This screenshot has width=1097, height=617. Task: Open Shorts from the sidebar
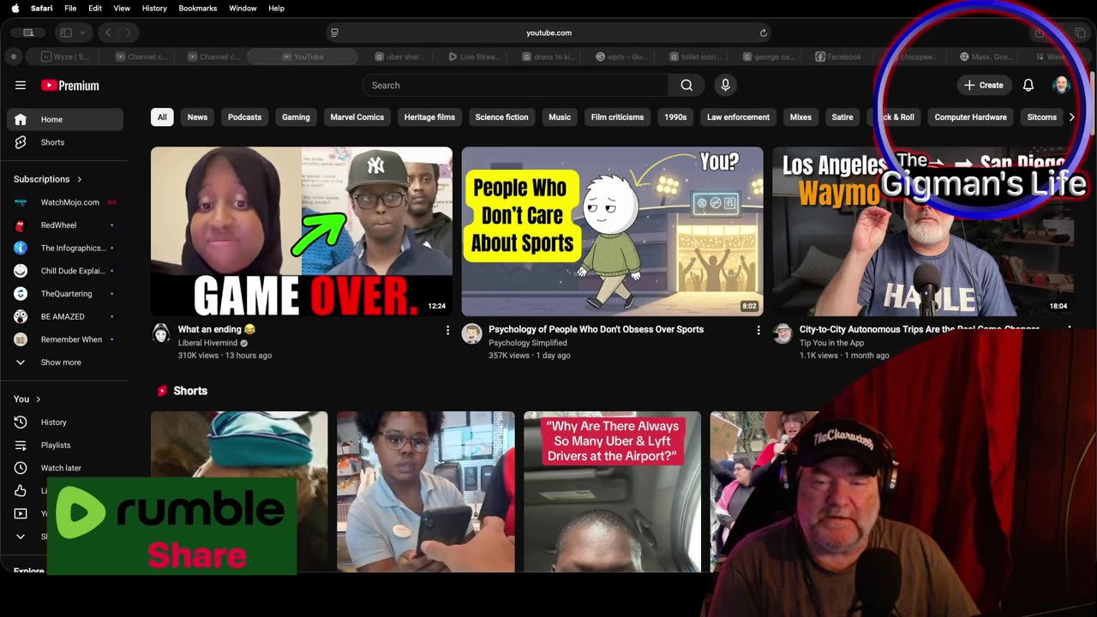[x=65, y=142]
